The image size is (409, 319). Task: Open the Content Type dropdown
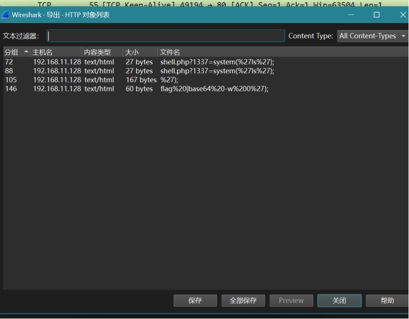pyautogui.click(x=373, y=36)
